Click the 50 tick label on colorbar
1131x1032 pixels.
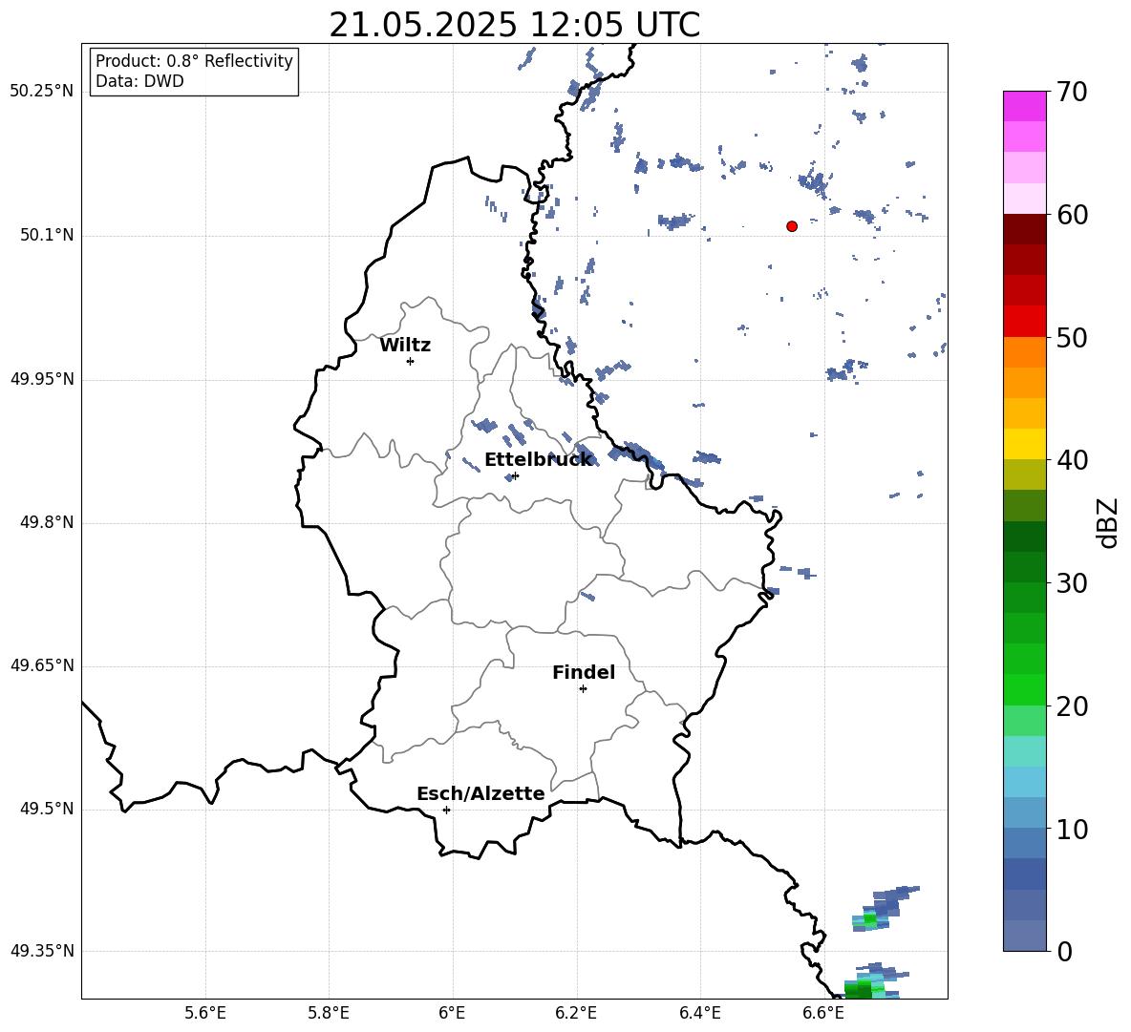point(1072,337)
